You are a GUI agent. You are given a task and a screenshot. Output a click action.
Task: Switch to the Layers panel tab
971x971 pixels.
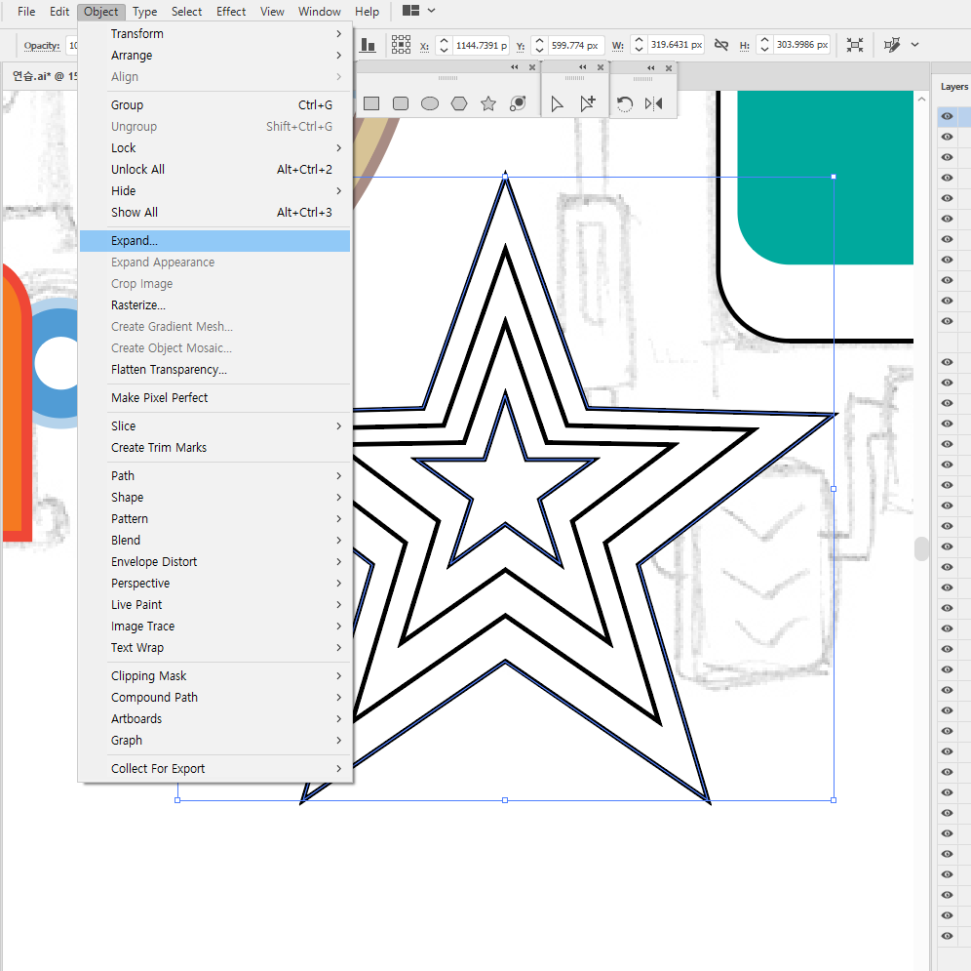[953, 87]
